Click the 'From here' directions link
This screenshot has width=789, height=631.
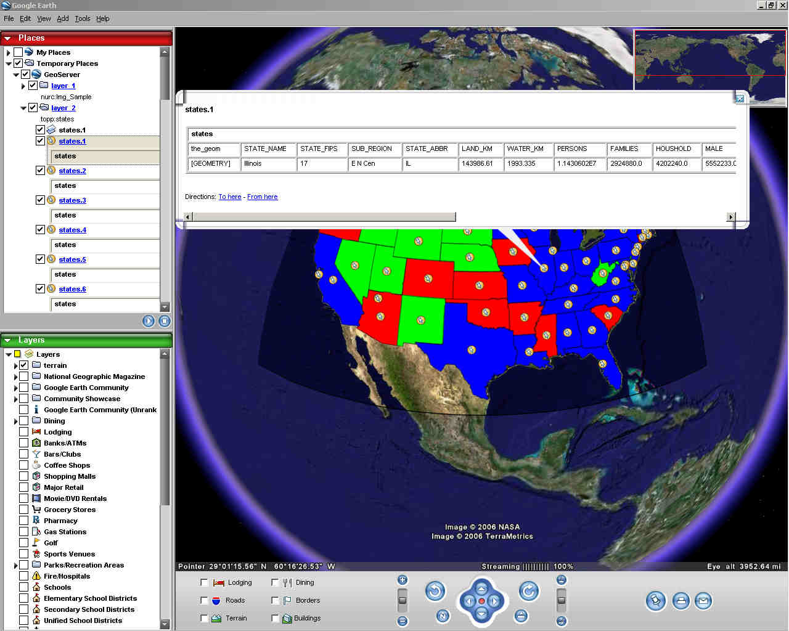tap(263, 197)
